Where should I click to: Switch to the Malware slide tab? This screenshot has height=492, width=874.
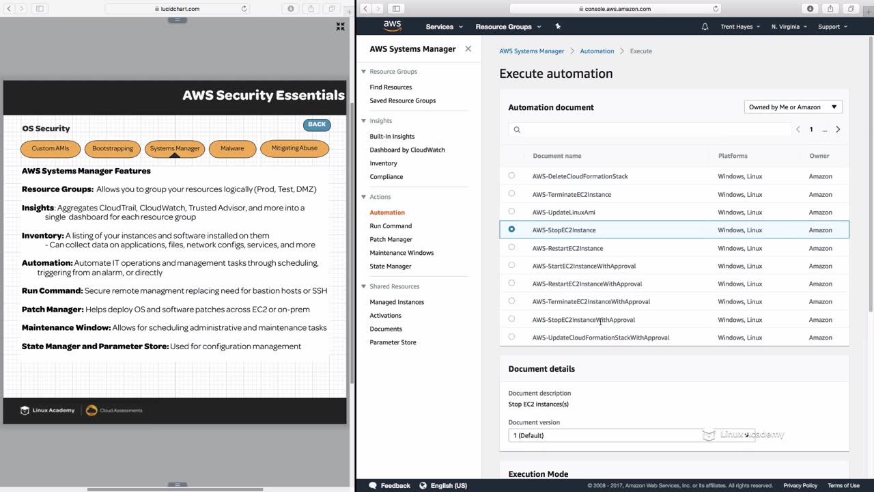232,148
